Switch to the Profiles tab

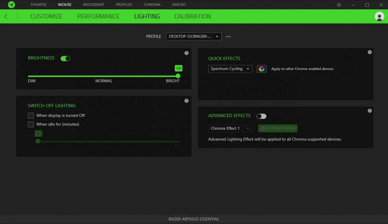124,5
